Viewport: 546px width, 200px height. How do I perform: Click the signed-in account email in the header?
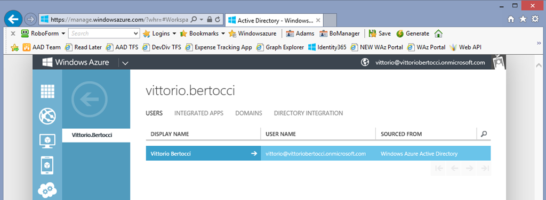point(430,63)
